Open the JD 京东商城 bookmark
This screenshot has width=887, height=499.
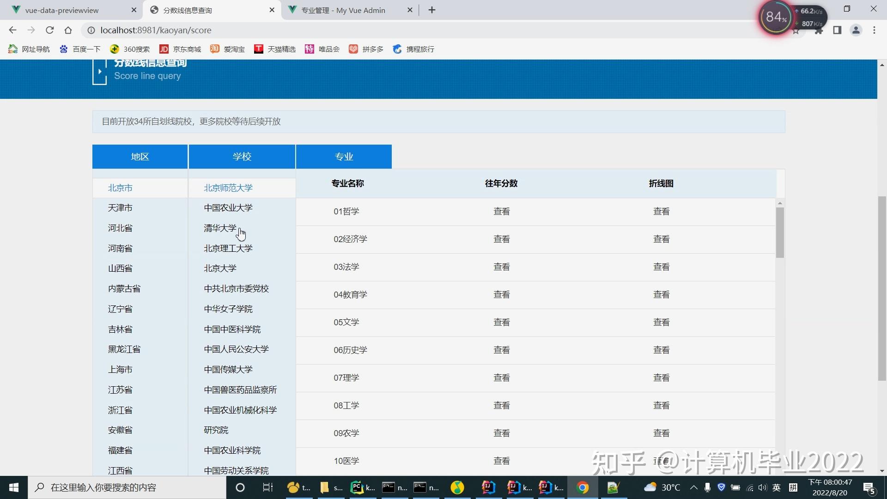pos(180,49)
